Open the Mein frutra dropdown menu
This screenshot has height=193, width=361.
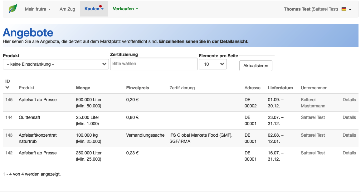[37, 9]
